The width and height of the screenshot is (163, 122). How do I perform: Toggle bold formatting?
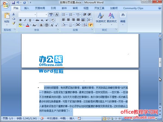click(x=20, y=20)
